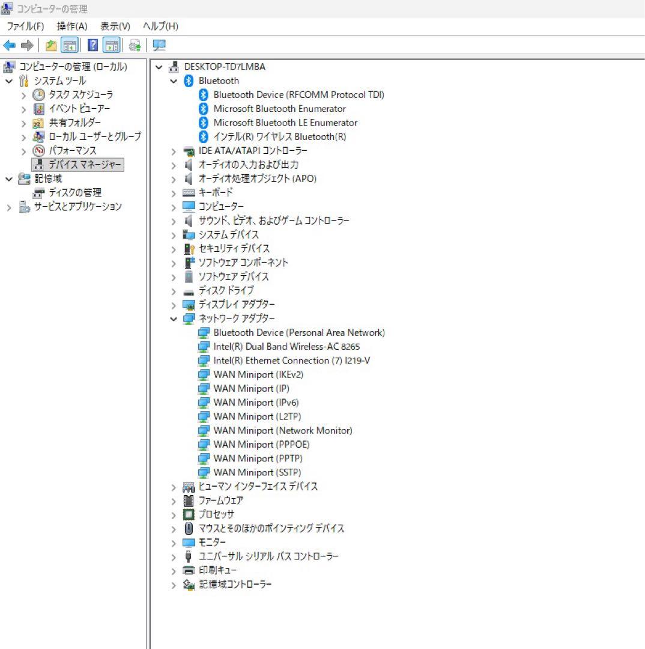This screenshot has height=649, width=645.
Task: Select Intel(R) Dual Band Wireless-AC 8265
Action: click(286, 347)
